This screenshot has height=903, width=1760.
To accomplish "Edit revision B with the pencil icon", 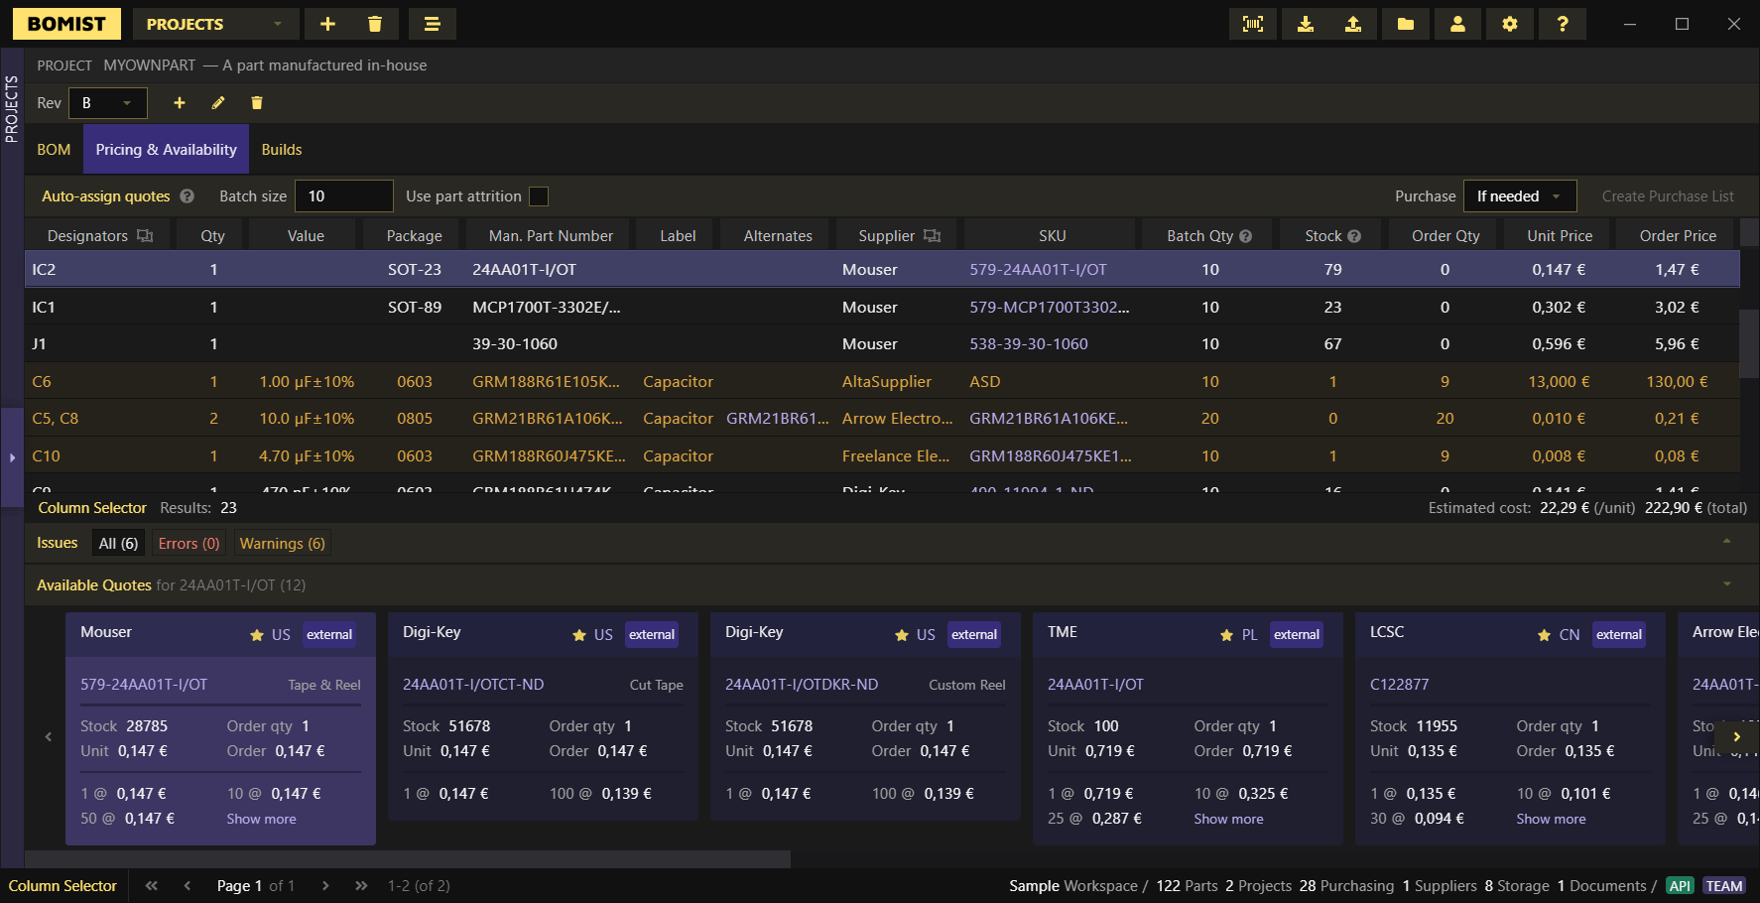I will [218, 102].
